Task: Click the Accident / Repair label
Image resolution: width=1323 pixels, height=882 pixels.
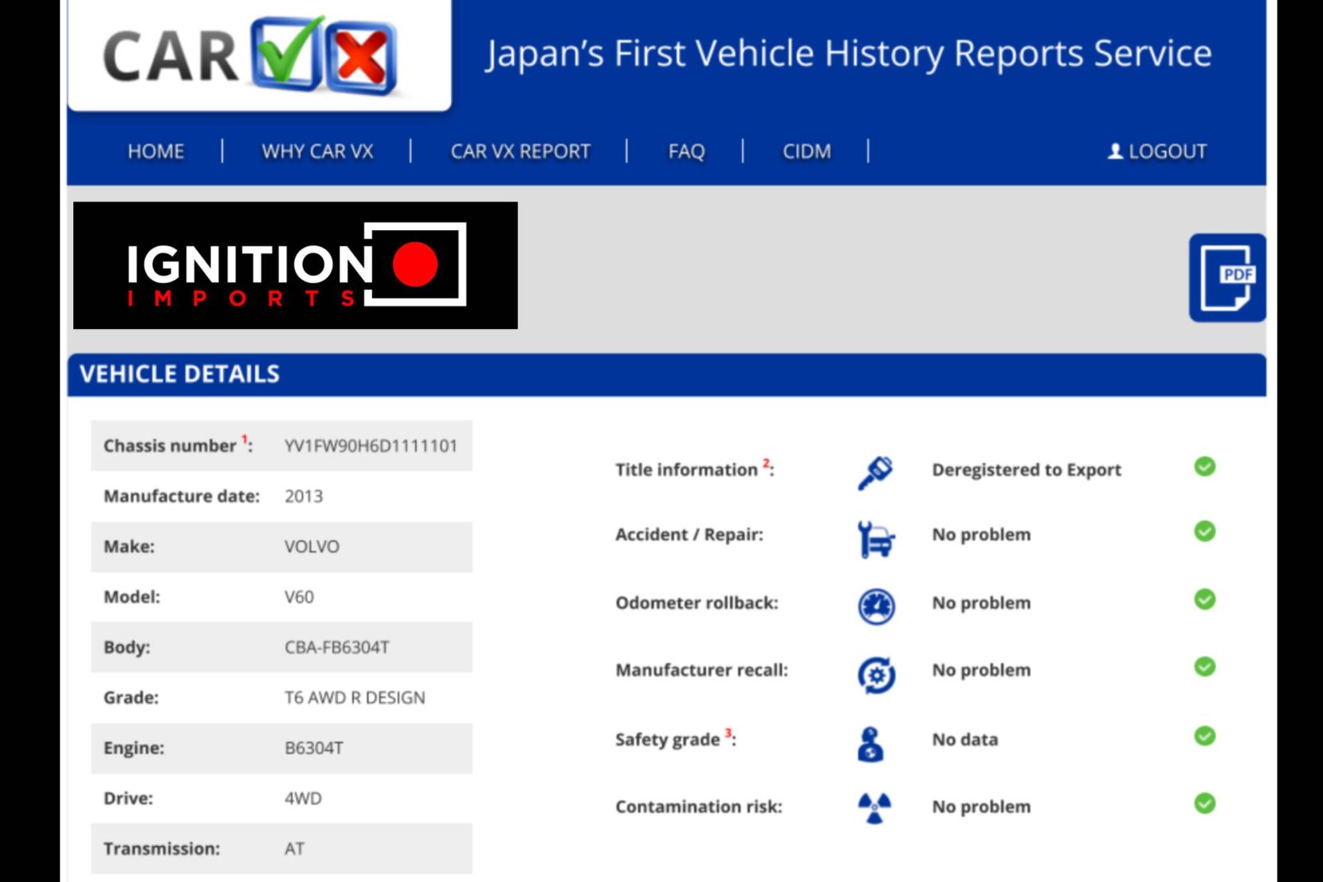Action: pyautogui.click(x=689, y=535)
